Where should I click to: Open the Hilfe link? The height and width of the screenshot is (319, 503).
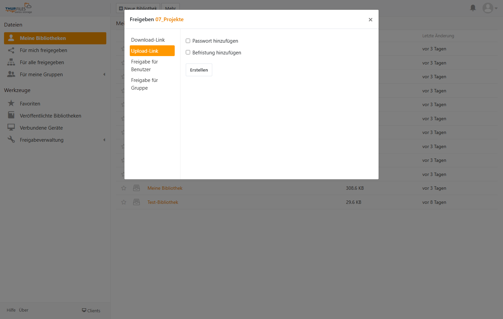click(x=11, y=310)
